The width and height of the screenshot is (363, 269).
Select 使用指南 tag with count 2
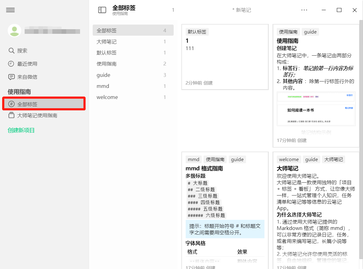133,64
